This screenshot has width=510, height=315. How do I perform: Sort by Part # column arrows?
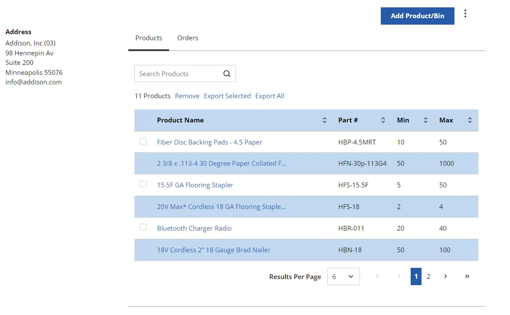click(383, 120)
